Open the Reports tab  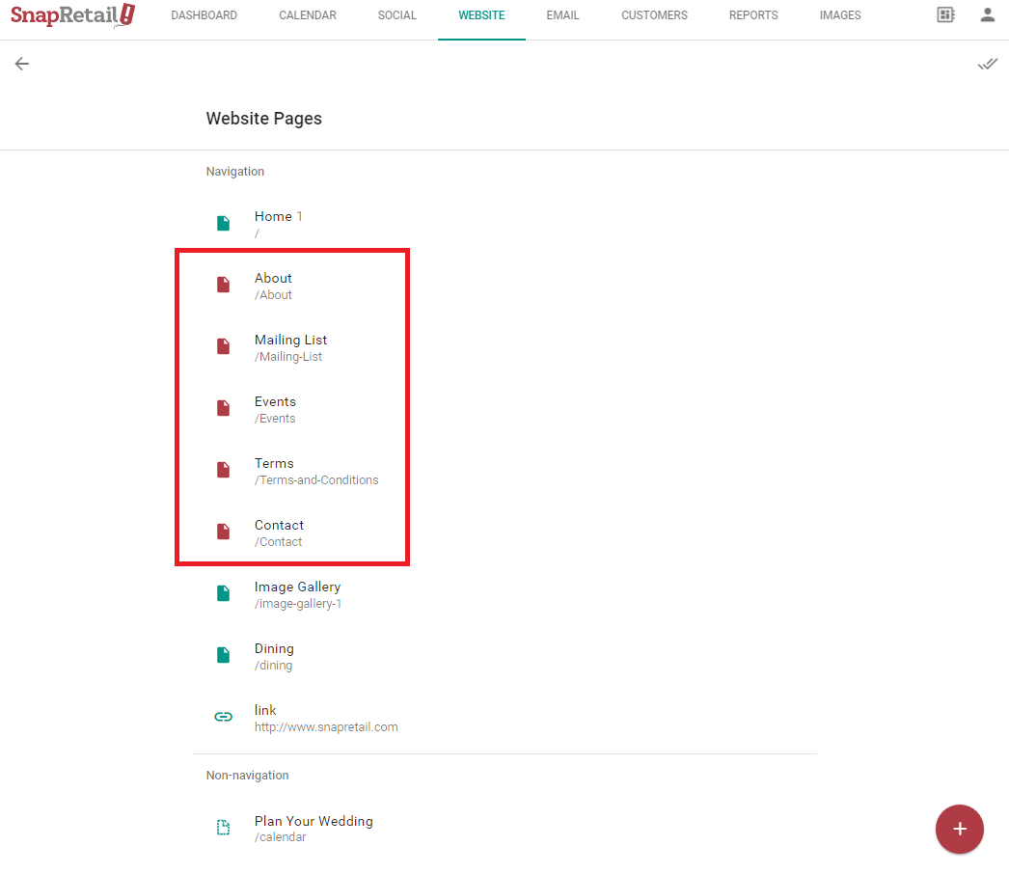click(753, 15)
